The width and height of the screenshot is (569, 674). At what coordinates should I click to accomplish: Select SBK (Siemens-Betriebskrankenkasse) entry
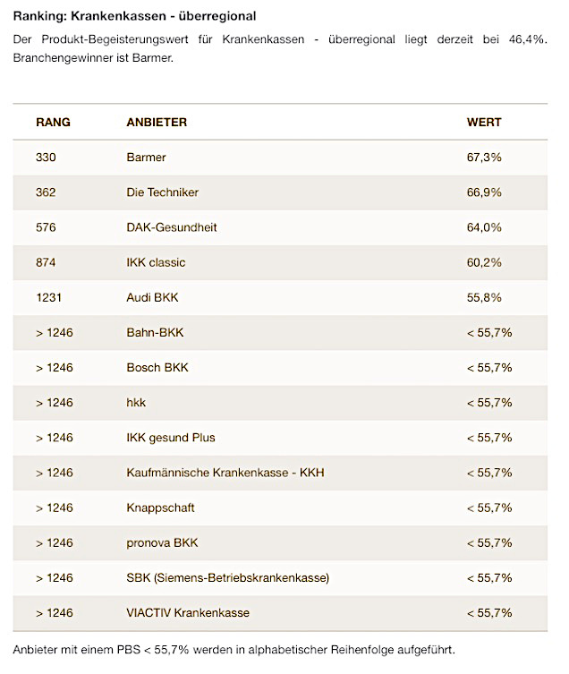pyautogui.click(x=228, y=578)
